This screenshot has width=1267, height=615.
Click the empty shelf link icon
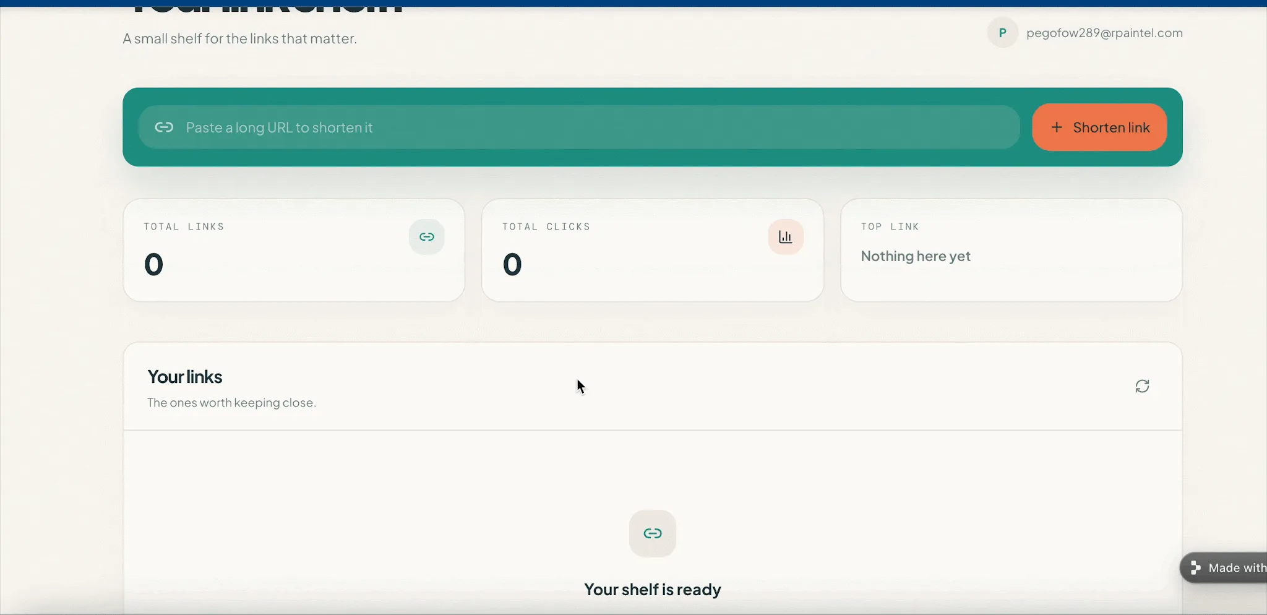[x=653, y=533]
